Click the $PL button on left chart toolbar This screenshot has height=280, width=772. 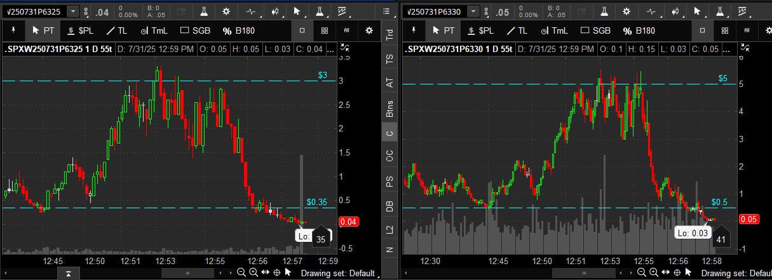pyautogui.click(x=80, y=30)
